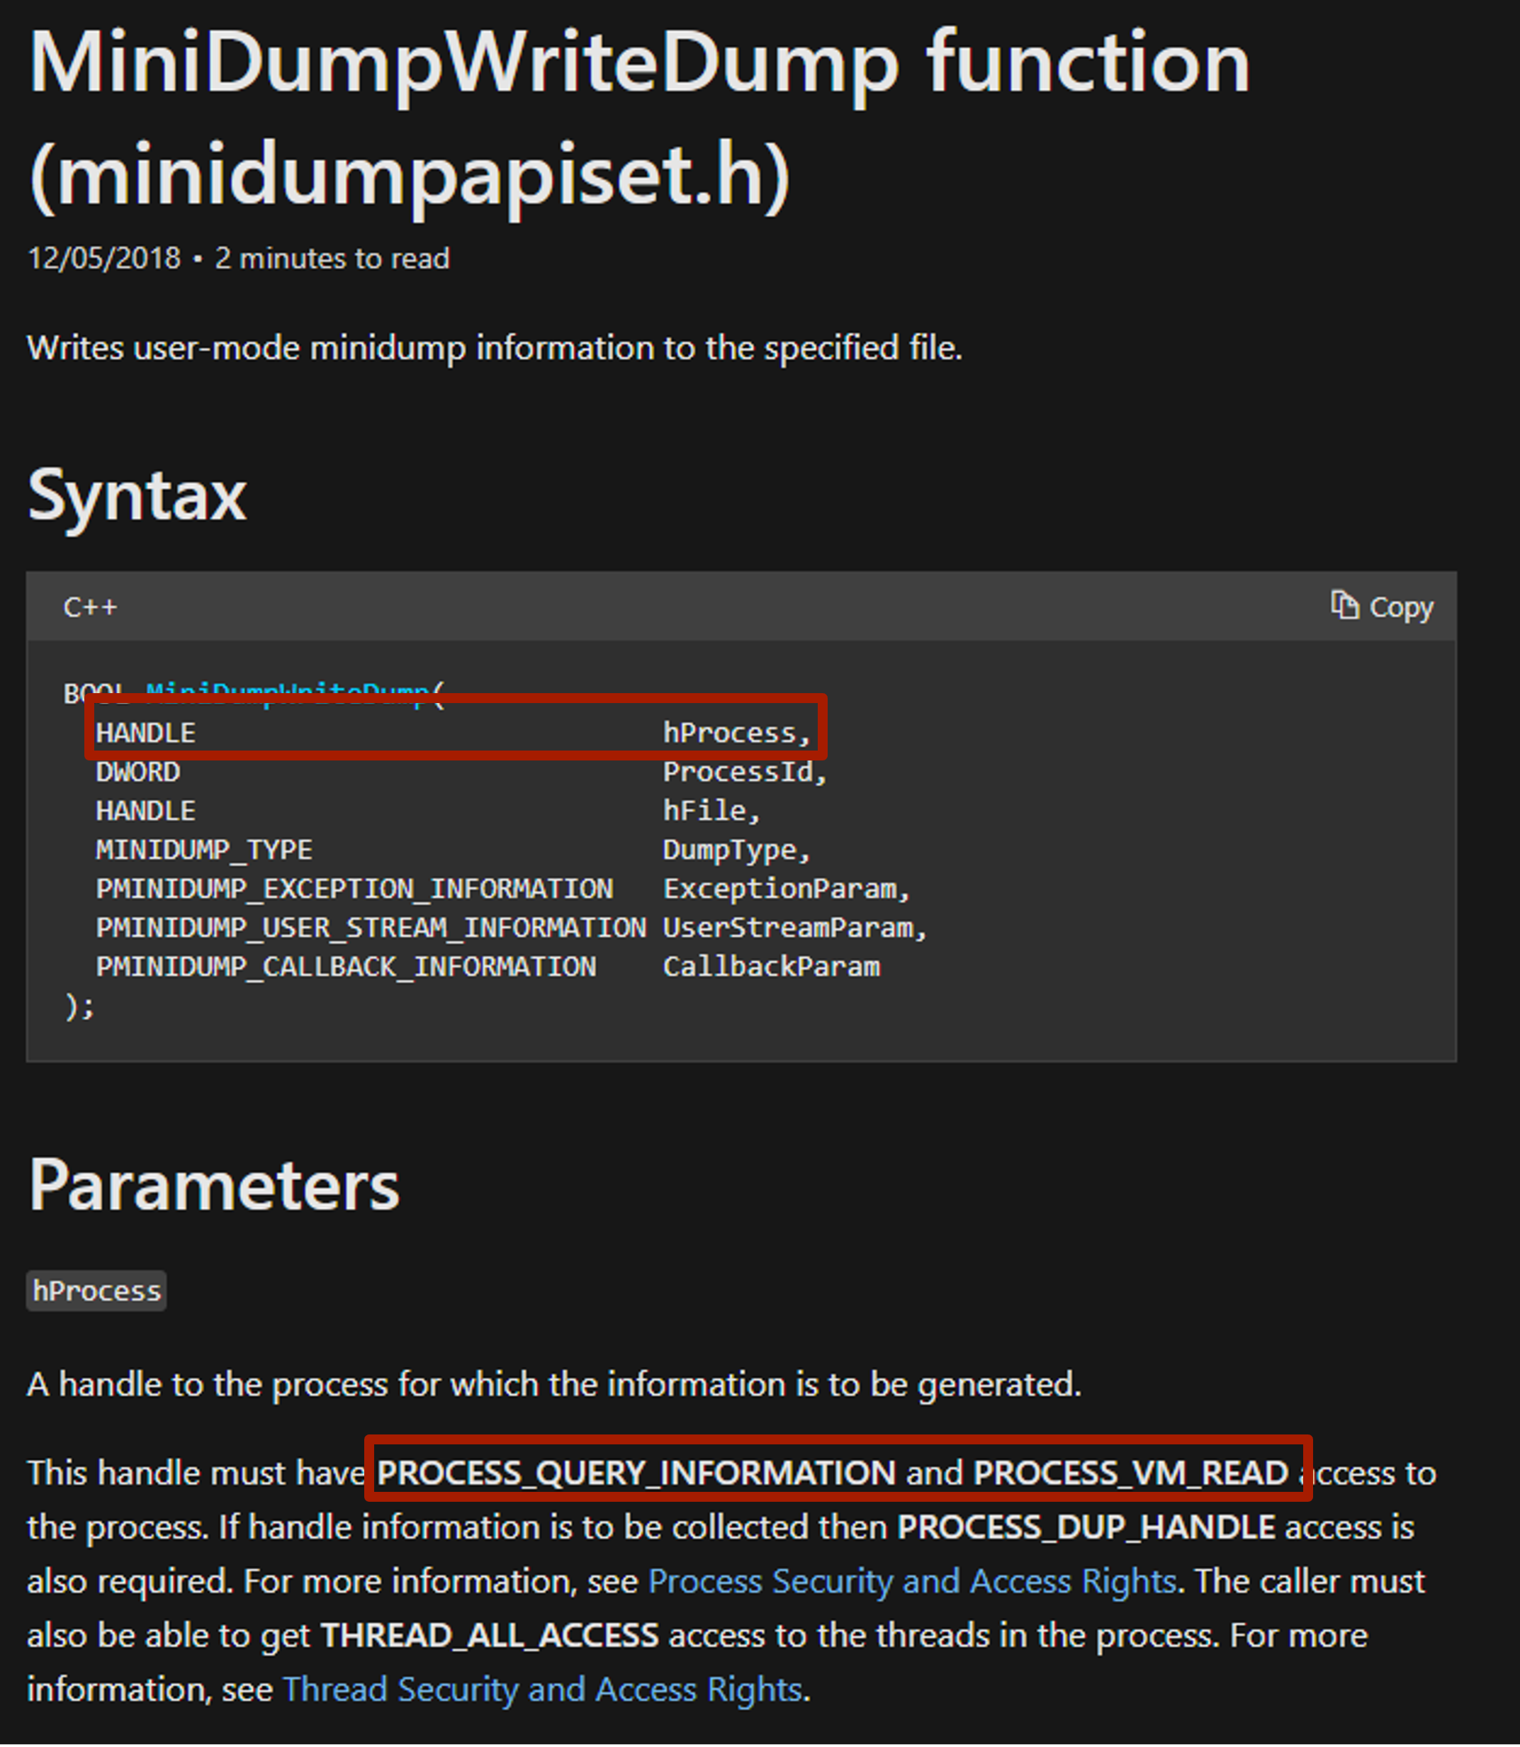The image size is (1520, 1747).
Task: Click the bold THREAD_ALL_ACCESS text
Action: [x=490, y=1636]
